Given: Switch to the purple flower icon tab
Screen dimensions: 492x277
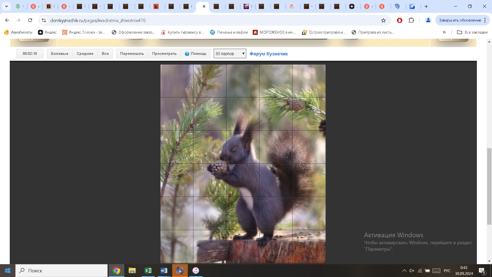Looking at the screenshot, I should click(246, 6).
